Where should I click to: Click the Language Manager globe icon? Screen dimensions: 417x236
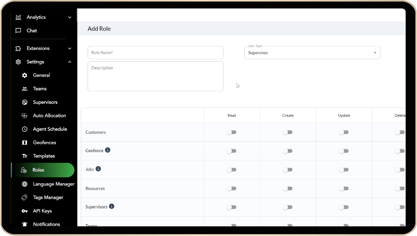click(x=25, y=184)
